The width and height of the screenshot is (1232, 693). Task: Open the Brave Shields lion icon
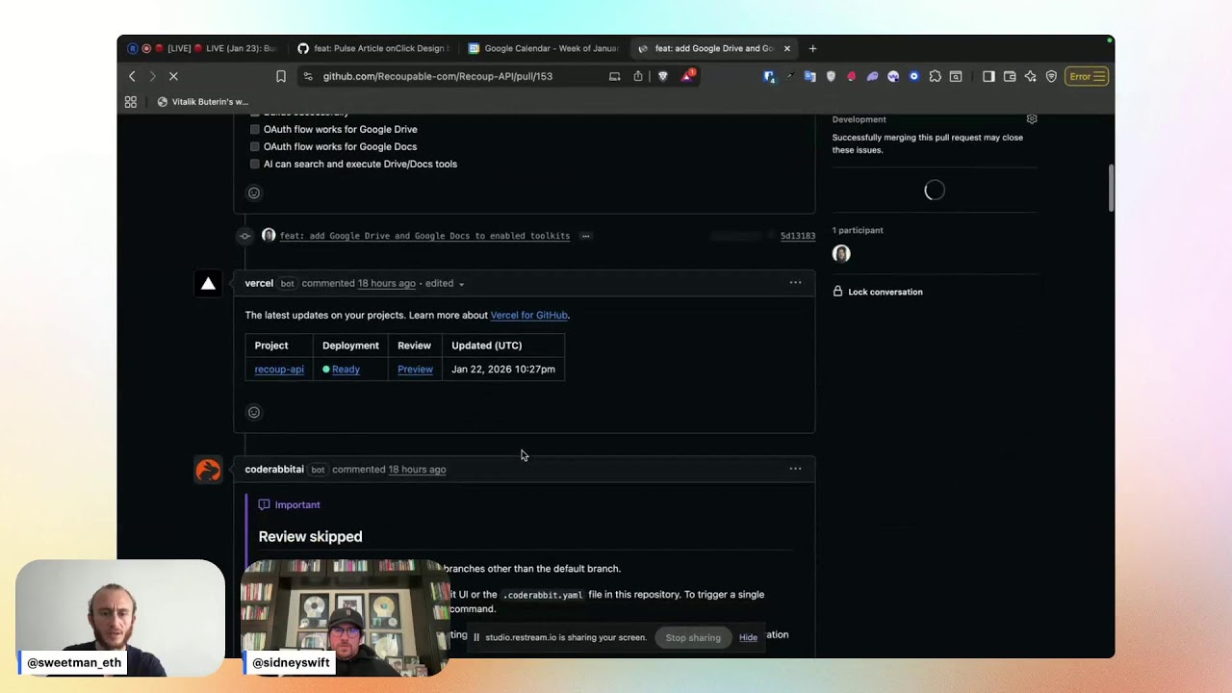tap(663, 76)
